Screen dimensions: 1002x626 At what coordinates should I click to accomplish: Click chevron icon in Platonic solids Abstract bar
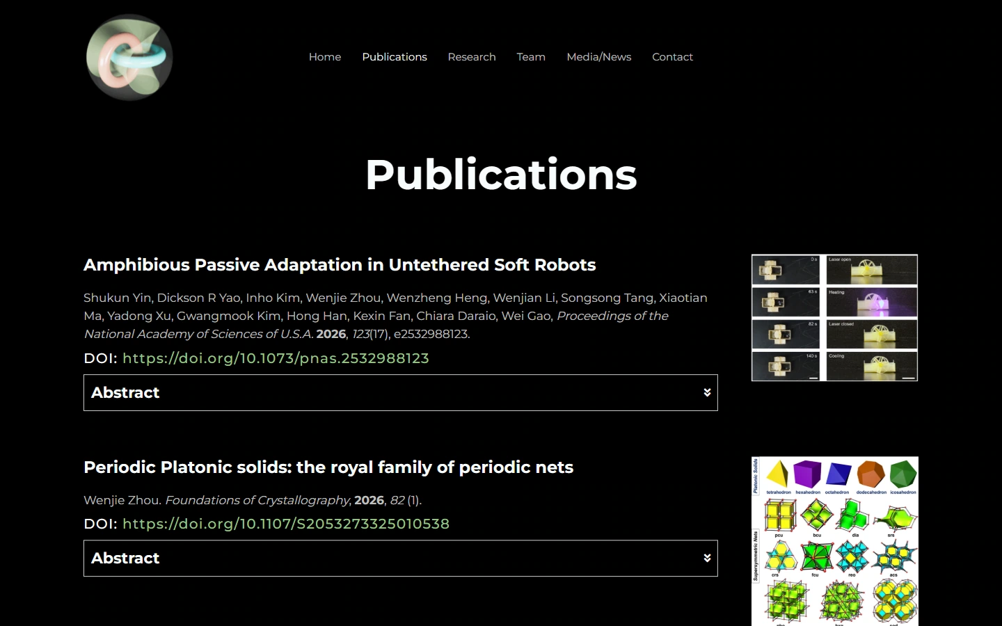[707, 559]
